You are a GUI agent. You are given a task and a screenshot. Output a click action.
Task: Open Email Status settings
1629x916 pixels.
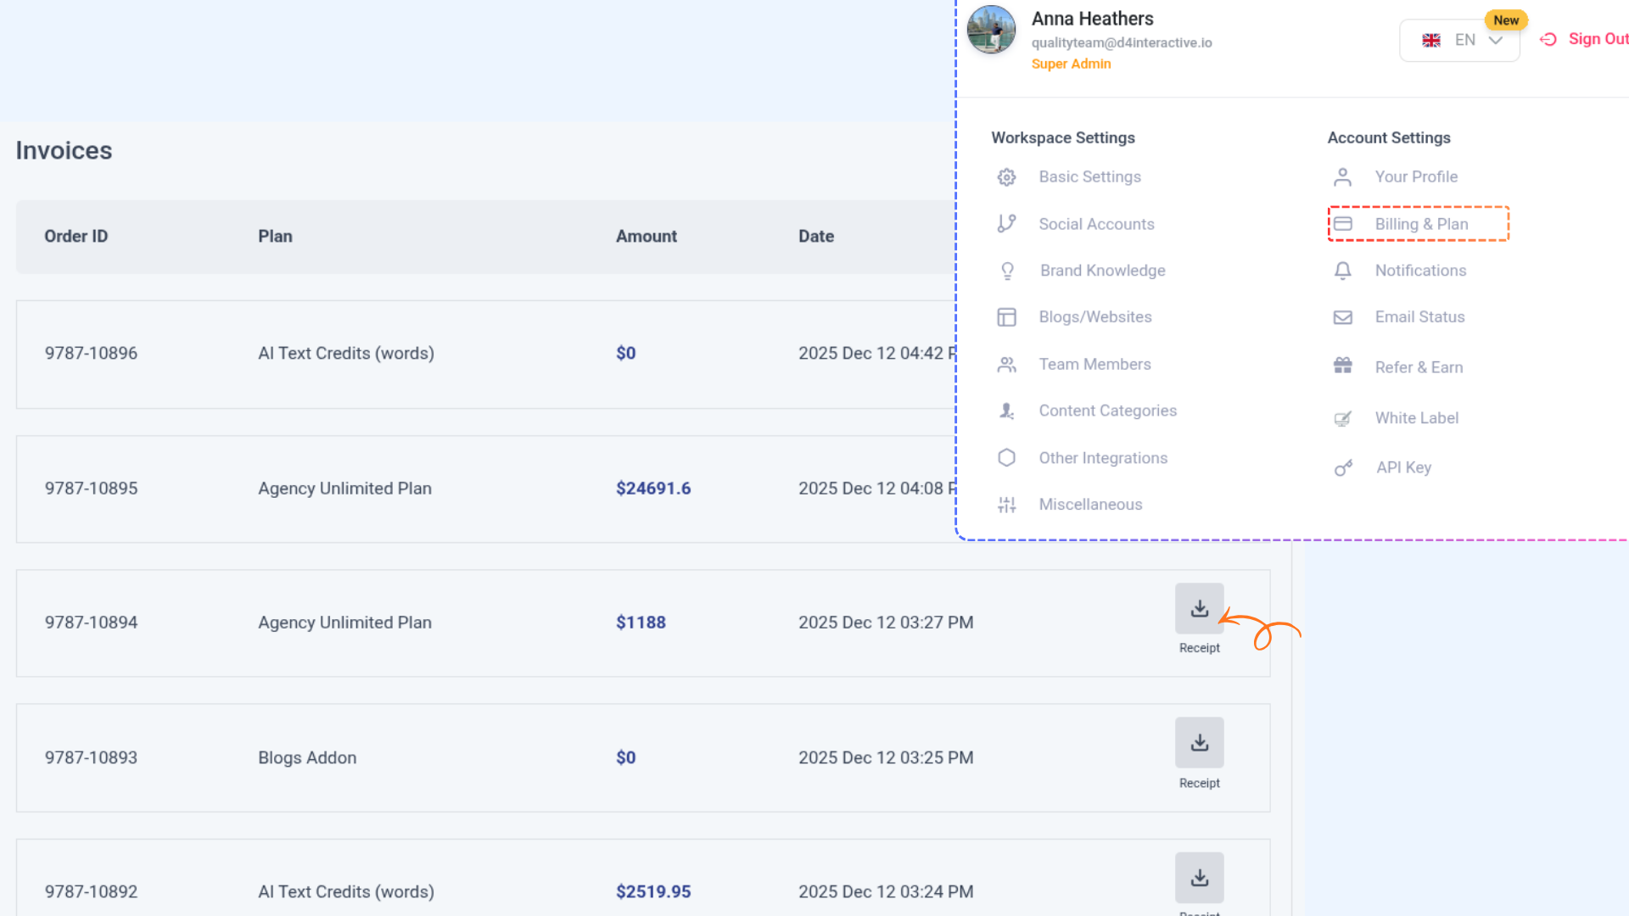pos(1419,317)
